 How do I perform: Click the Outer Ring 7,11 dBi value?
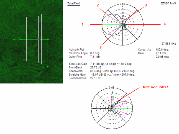(95, 57)
